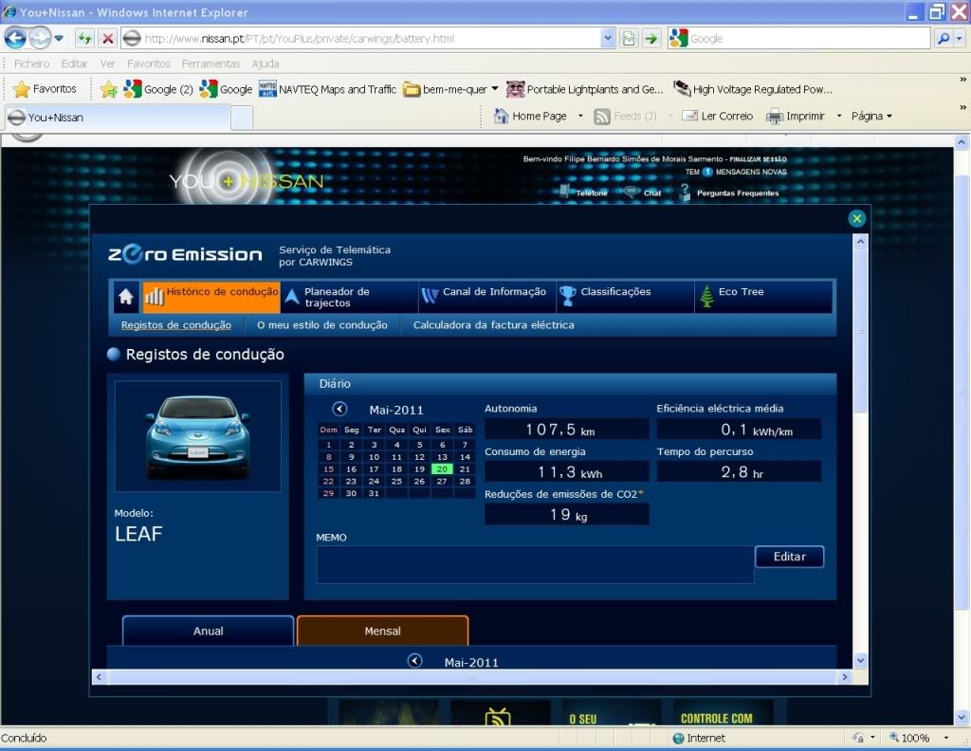This screenshot has width=971, height=751.
Task: Open the Favoritos menu in the menu bar
Action: coord(149,64)
